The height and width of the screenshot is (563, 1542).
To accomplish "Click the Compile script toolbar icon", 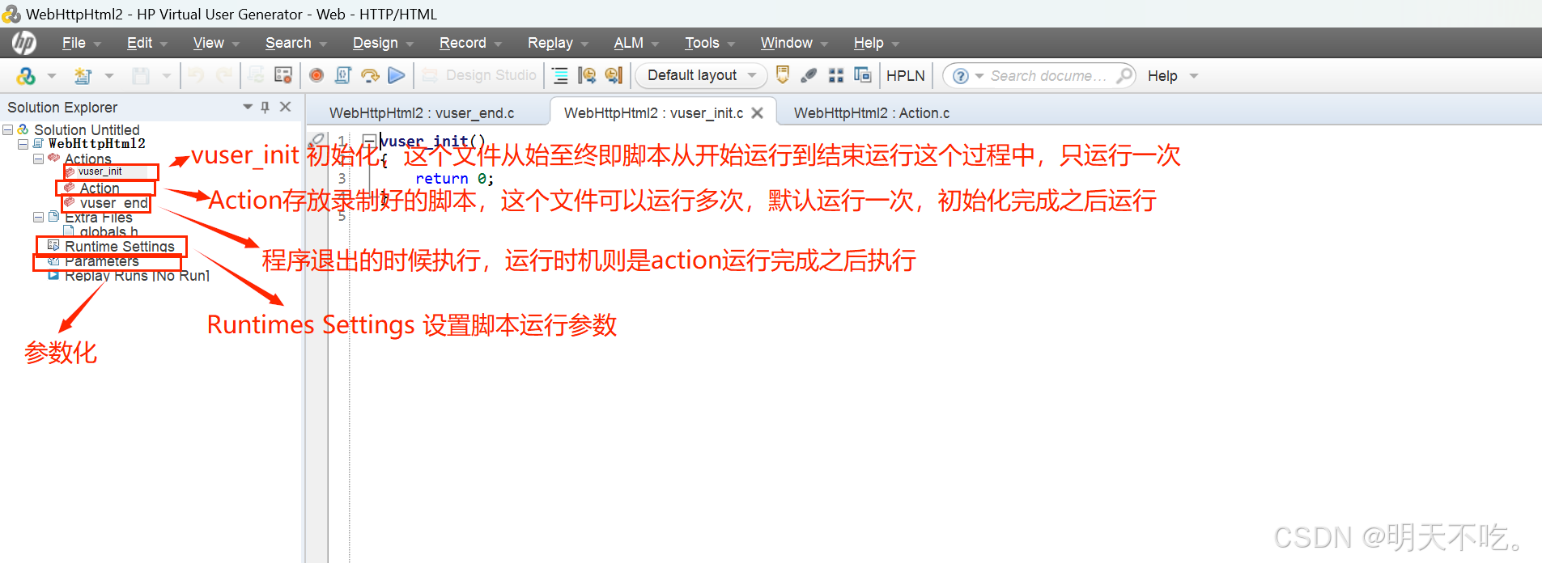I will click(x=343, y=75).
